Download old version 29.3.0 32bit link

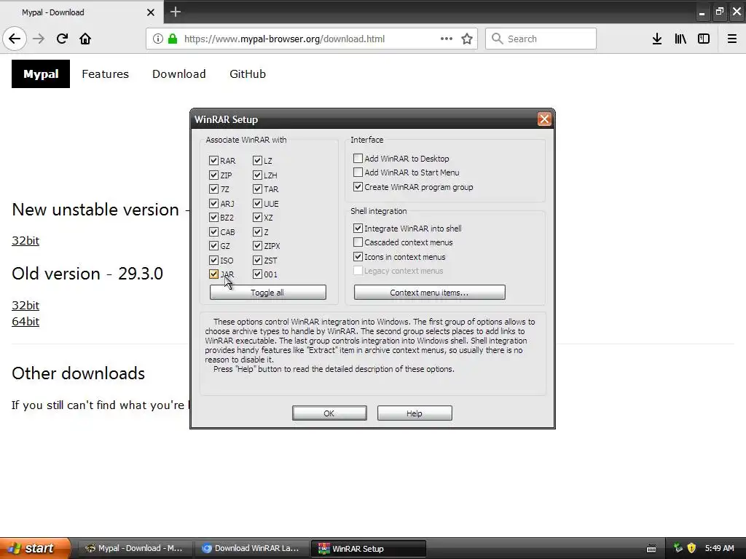point(25,305)
